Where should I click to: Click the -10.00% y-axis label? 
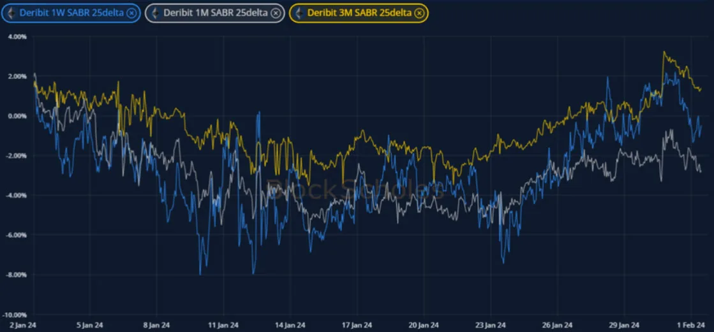(15, 315)
